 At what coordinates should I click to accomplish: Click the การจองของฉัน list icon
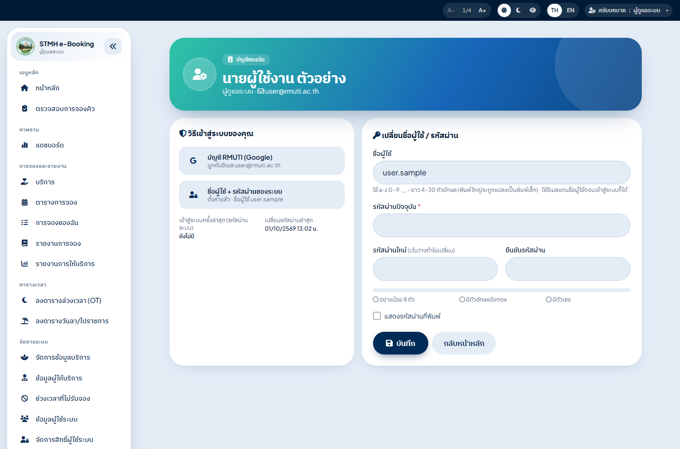pyautogui.click(x=25, y=223)
